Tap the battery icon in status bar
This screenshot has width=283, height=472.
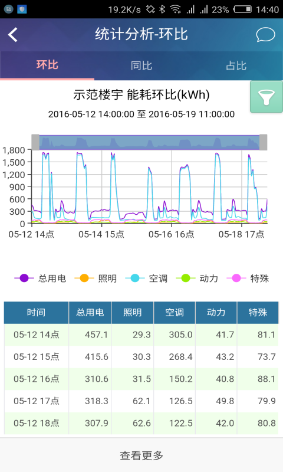coord(243,9)
